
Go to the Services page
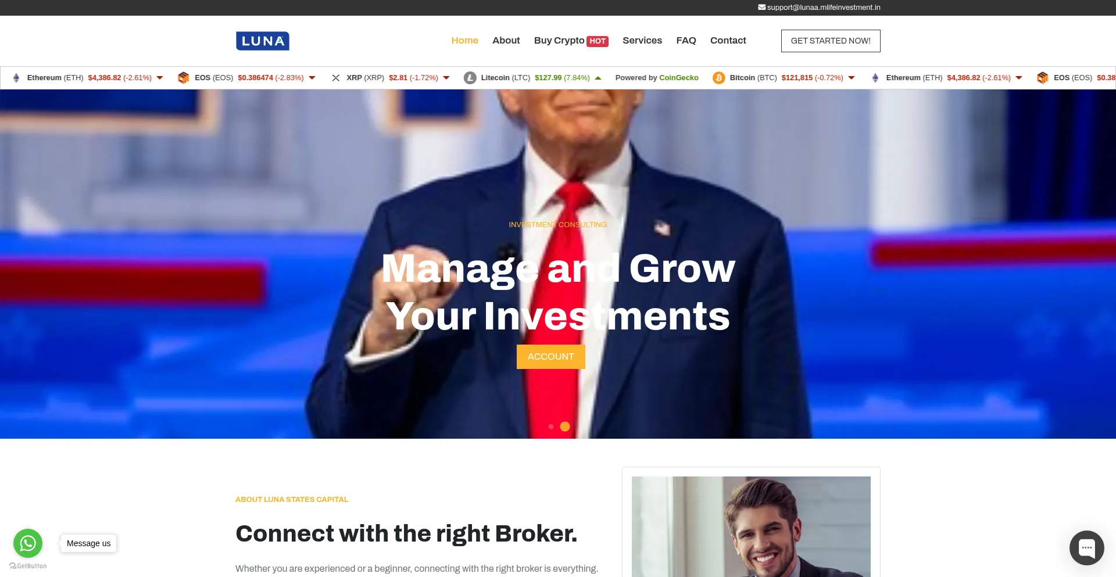(642, 41)
